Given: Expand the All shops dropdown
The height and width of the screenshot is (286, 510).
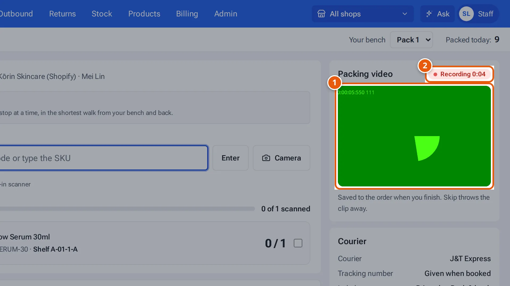Looking at the screenshot, I should coord(363,14).
